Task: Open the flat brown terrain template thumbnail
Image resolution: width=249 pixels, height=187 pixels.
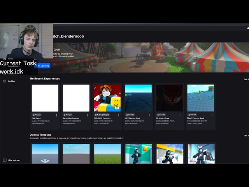Action: point(76,153)
